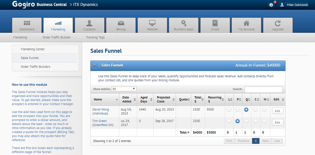This screenshot has height=155, width=315.
Task: Open the Business Apps gear icon
Action: (183, 23)
